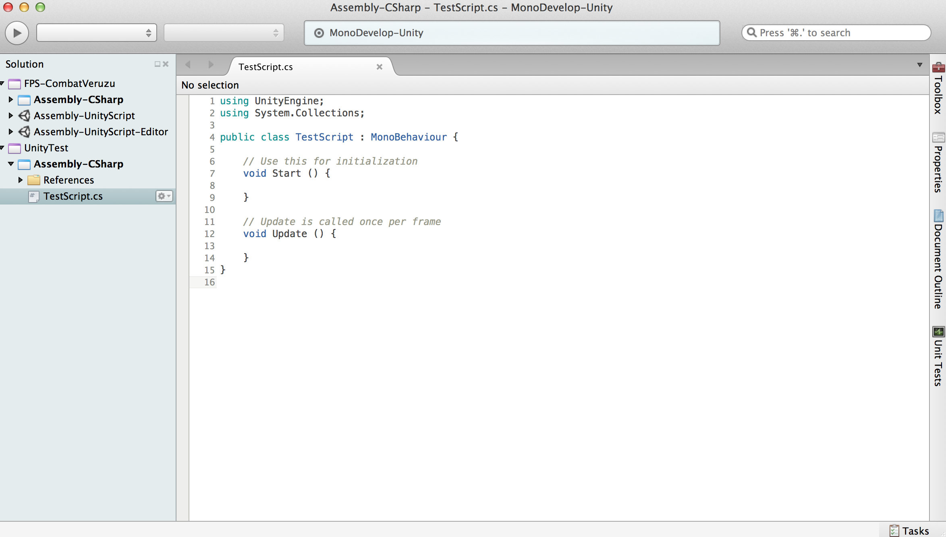
Task: Open the Unit Tests pad icon
Action: (938, 332)
